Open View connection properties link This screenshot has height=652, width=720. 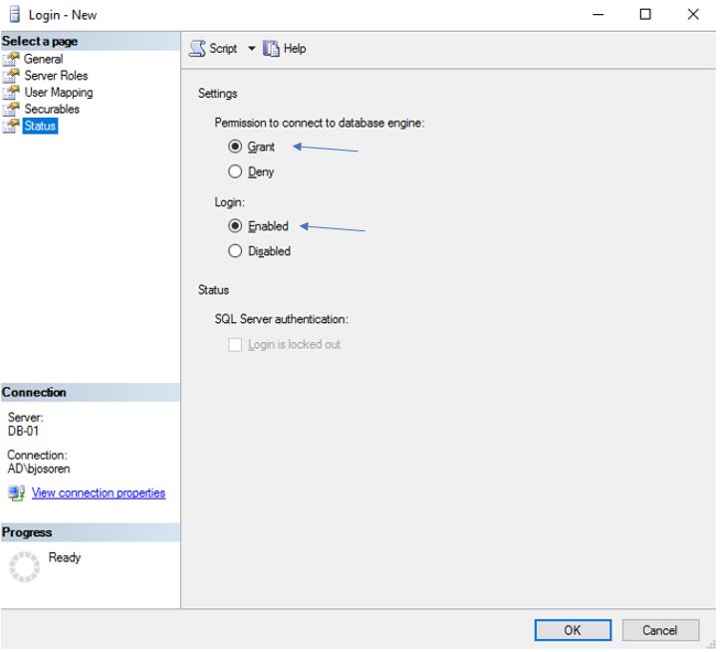(99, 493)
